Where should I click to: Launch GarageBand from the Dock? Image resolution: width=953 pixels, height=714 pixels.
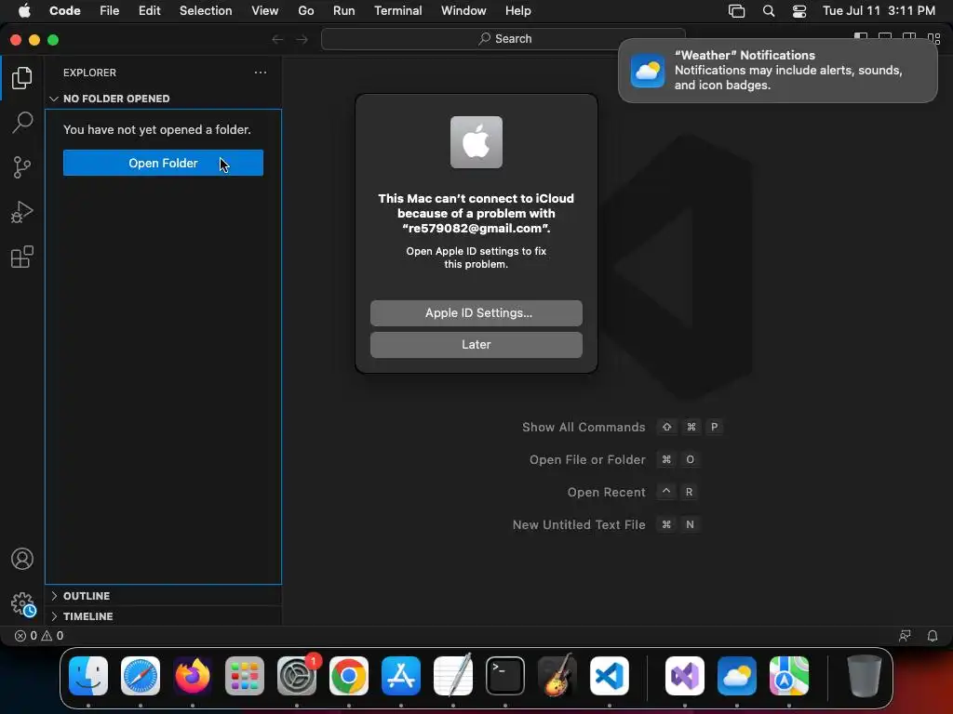(x=557, y=676)
